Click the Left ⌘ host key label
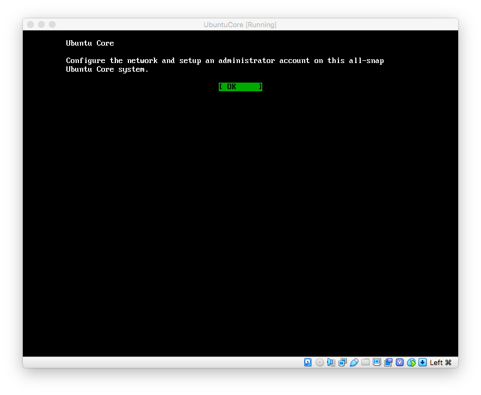Image resolution: width=481 pixels, height=395 pixels. point(441,362)
